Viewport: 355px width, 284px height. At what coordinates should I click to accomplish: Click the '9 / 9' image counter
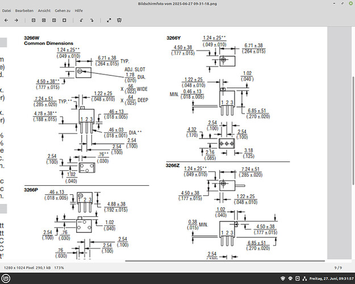click(x=338, y=268)
